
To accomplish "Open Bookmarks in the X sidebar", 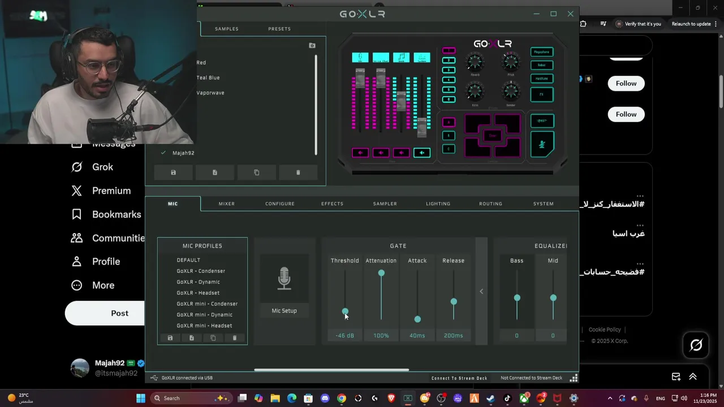I will pyautogui.click(x=106, y=214).
